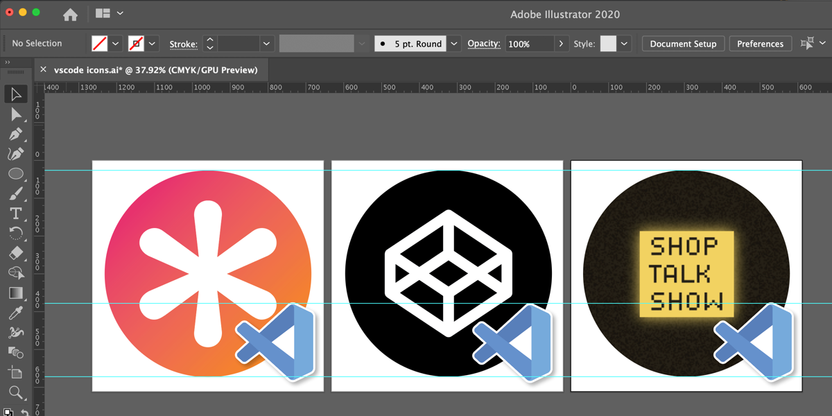
Task: Pick the Pen tool
Action: click(16, 135)
